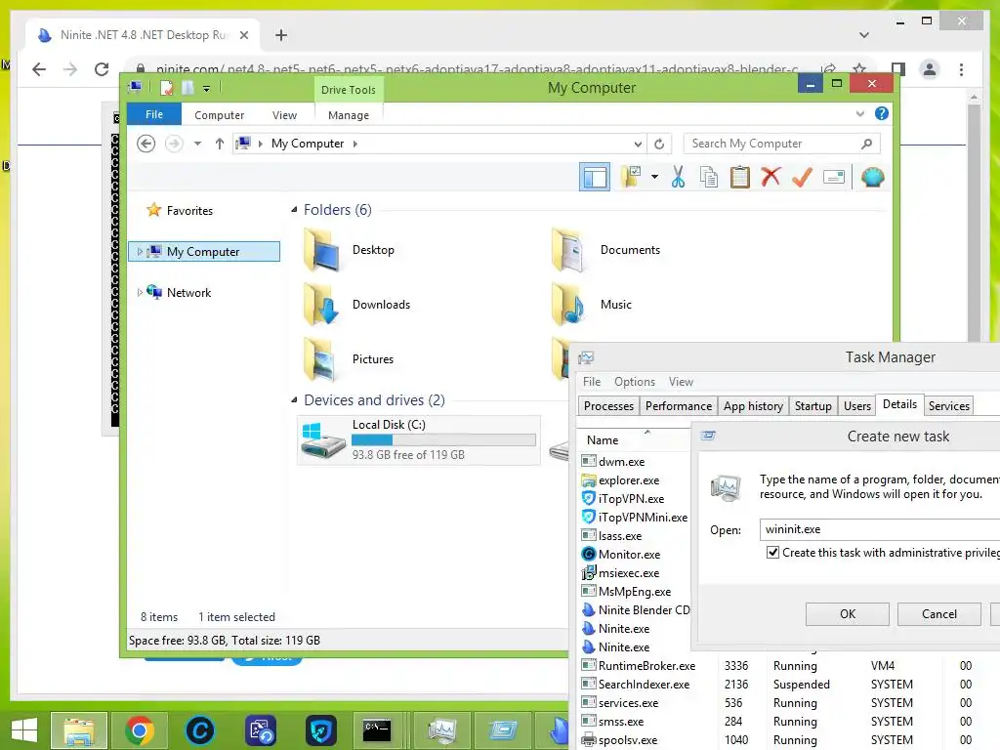Click the blue shell icon in Explorer toolbar
1000x750 pixels.
(872, 177)
